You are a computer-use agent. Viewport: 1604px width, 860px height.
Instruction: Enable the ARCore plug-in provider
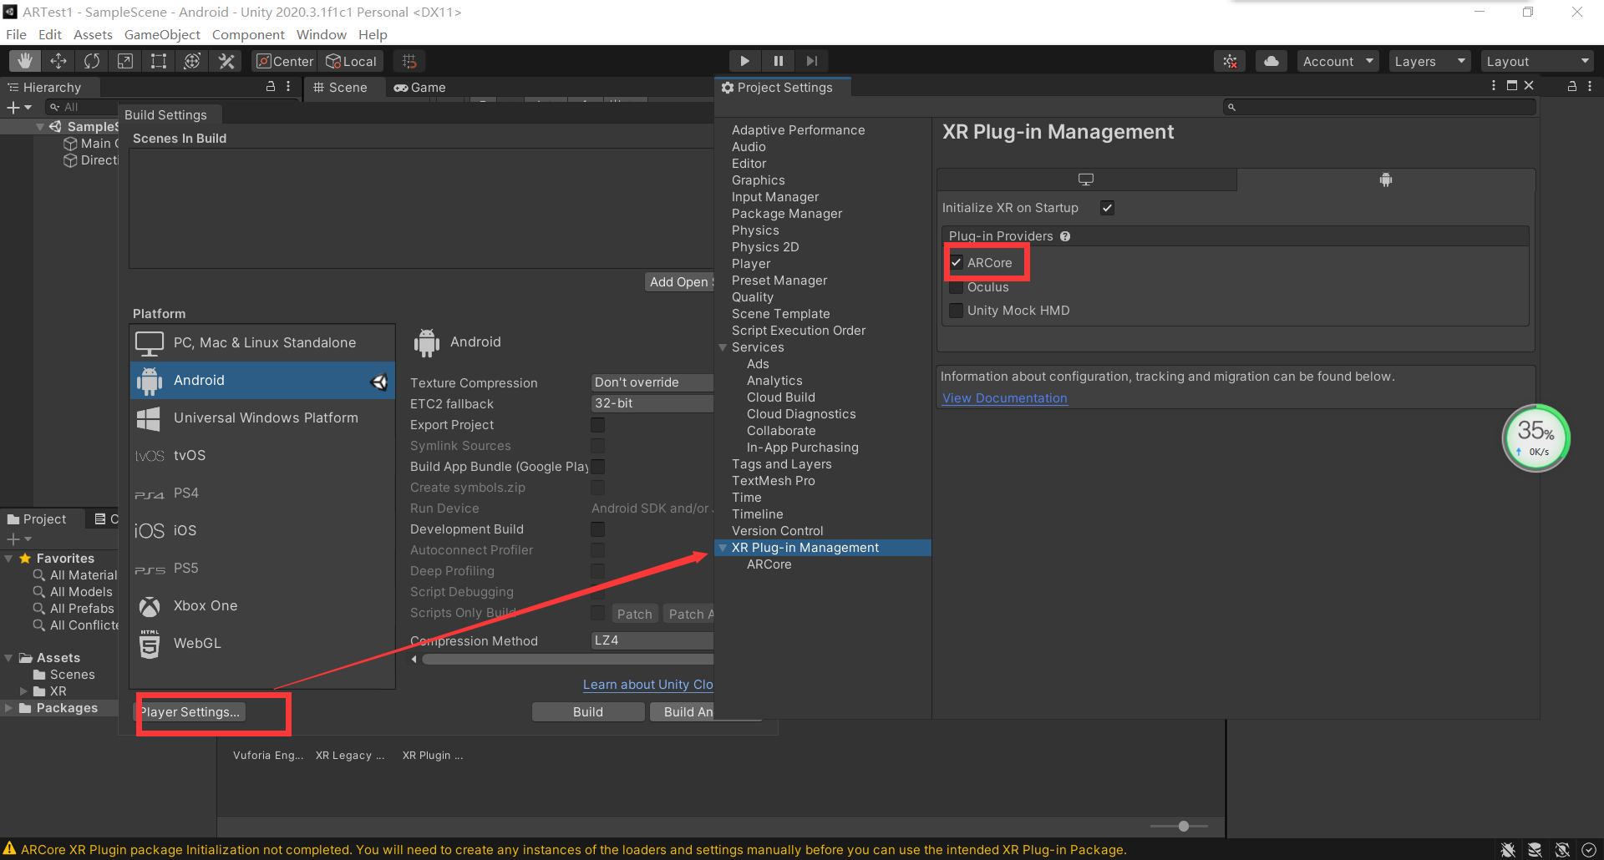[957, 262]
